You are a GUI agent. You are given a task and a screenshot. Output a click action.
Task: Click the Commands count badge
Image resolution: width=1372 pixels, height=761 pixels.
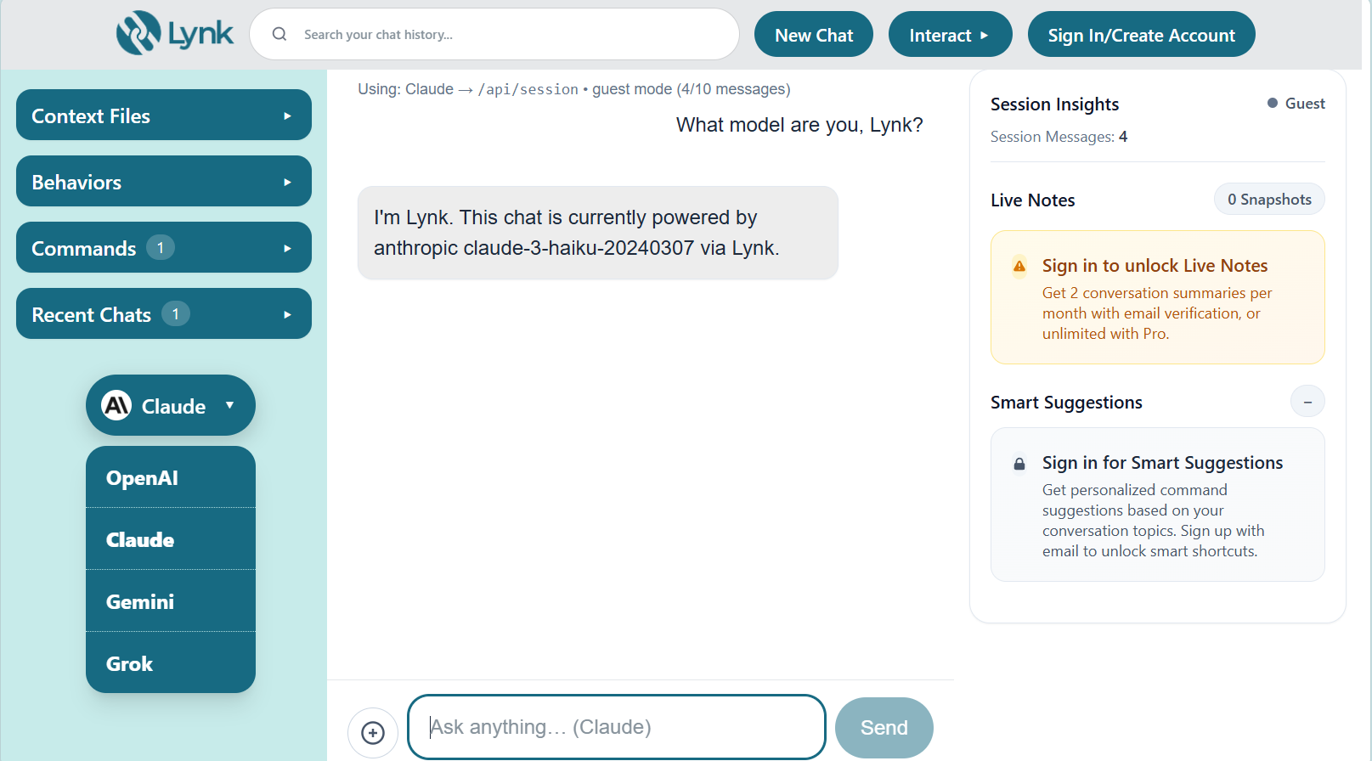(x=161, y=247)
